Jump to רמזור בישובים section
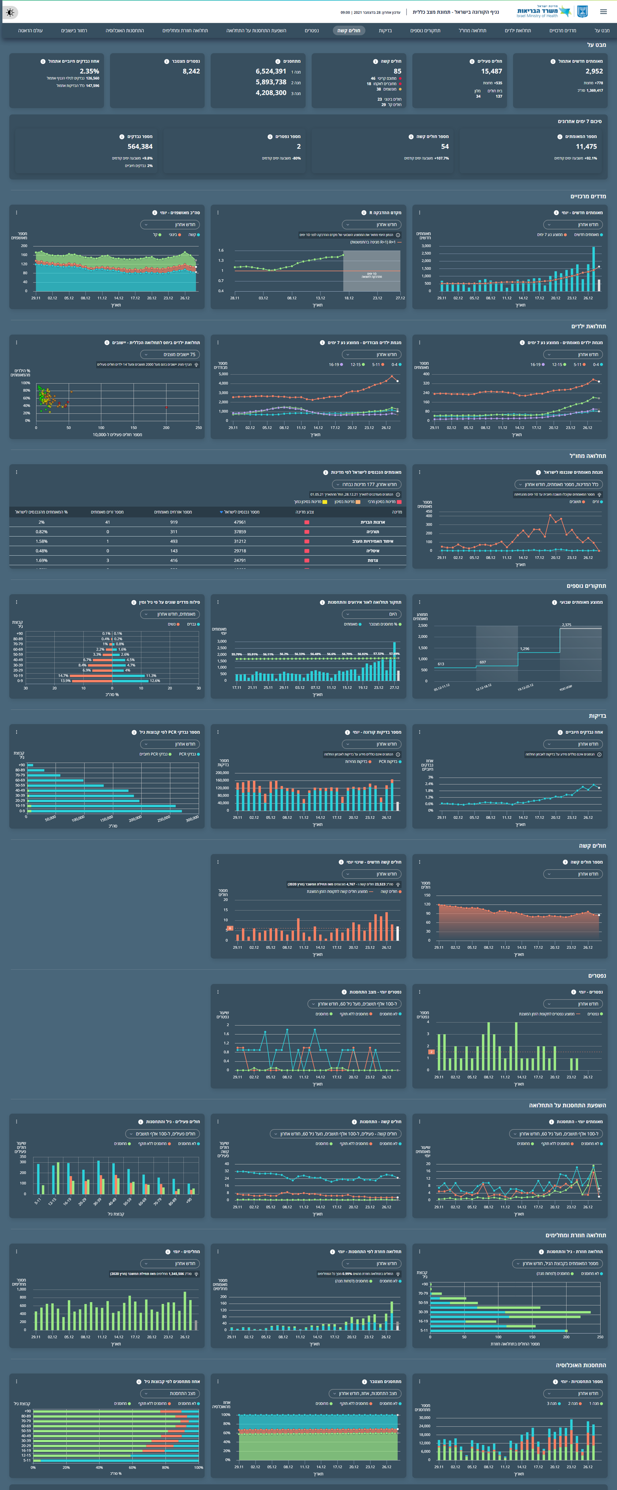 click(x=74, y=31)
